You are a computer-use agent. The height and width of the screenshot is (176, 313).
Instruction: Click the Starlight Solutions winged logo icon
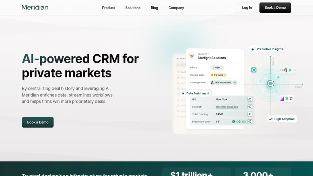click(192, 56)
